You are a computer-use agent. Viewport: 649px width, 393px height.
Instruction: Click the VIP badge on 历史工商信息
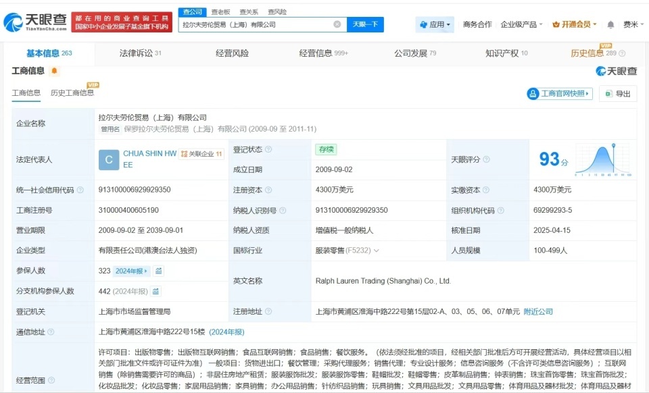pos(92,85)
